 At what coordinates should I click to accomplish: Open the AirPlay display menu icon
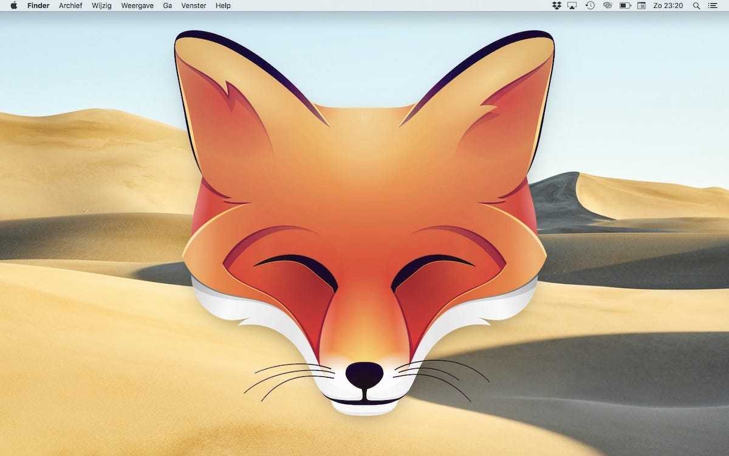click(x=572, y=5)
